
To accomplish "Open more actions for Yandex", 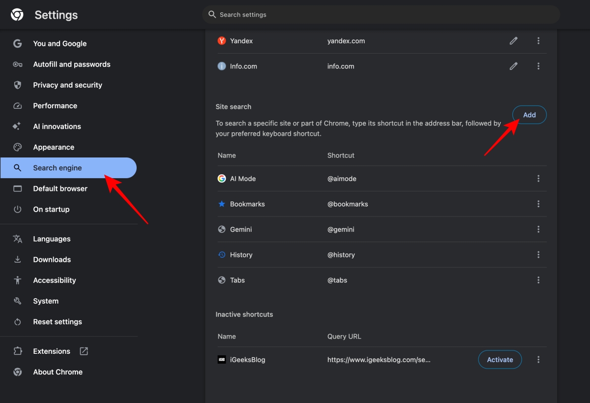I will 538,41.
